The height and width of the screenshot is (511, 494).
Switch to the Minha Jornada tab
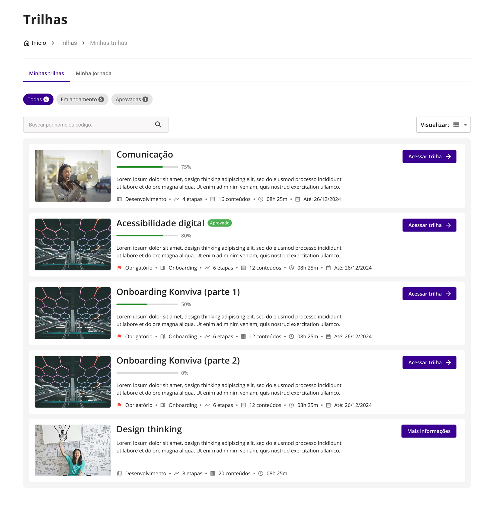click(x=93, y=73)
